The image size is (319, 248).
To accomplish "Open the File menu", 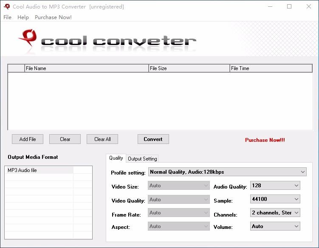I will [8, 17].
